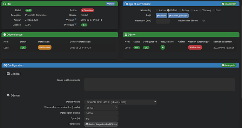
Task: Open Gestion des protocoles RFXcom
Action: click(101, 124)
